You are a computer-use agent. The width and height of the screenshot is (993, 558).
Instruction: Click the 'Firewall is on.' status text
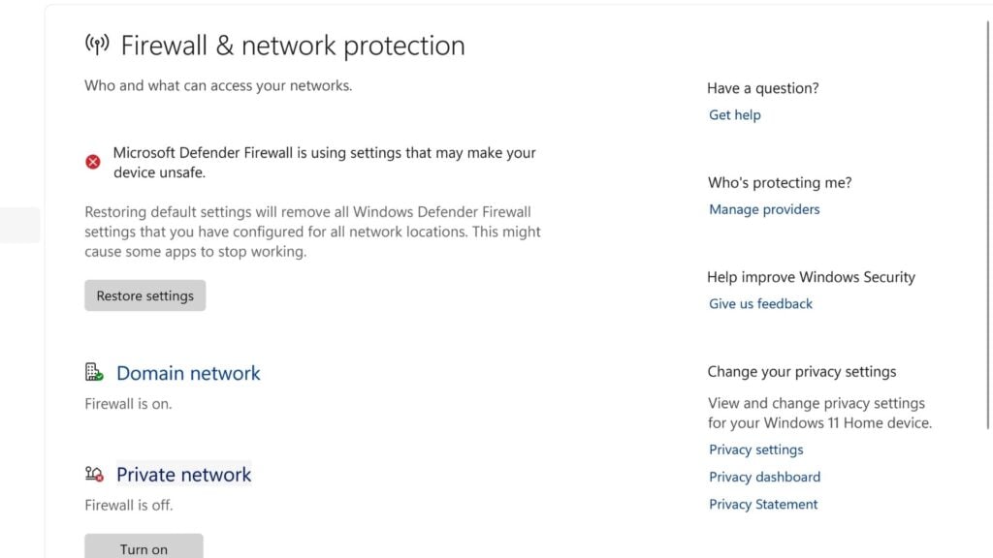[128, 404]
